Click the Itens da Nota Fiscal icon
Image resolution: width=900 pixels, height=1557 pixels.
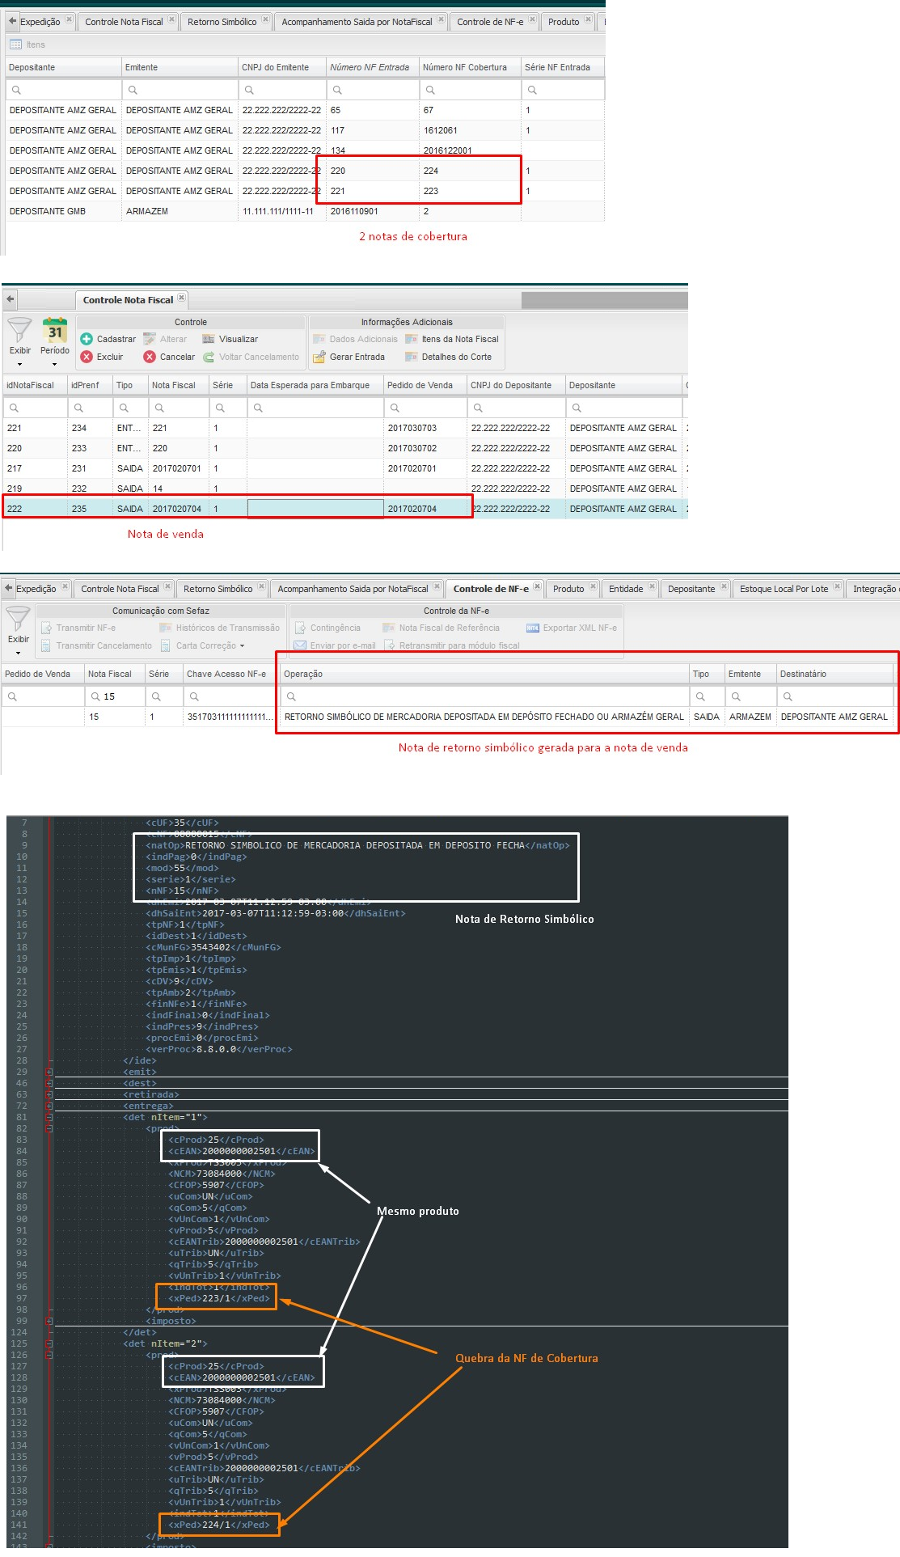click(412, 339)
